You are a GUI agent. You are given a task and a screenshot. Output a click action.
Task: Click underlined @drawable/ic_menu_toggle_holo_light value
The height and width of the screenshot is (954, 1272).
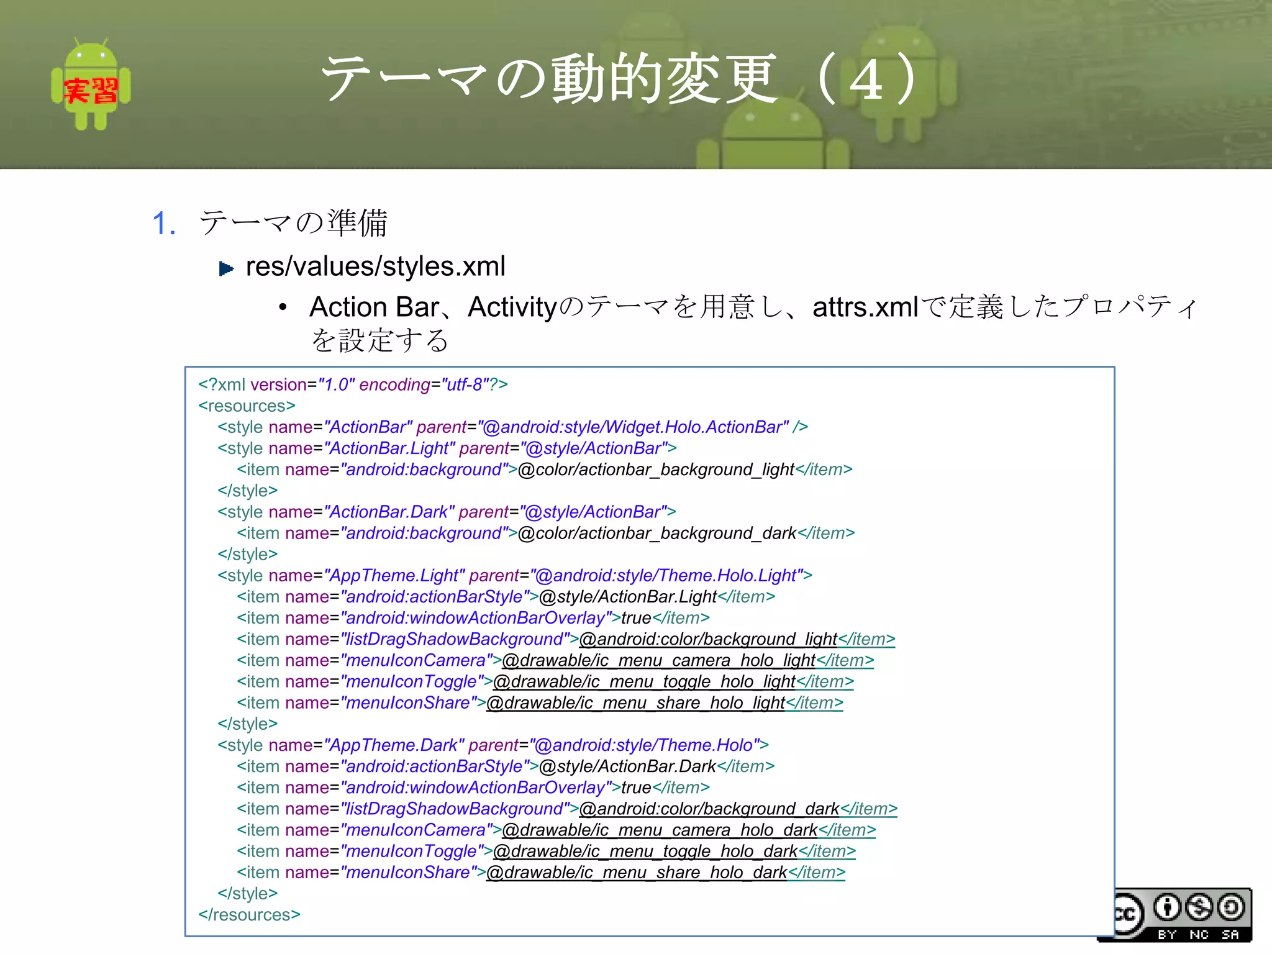(645, 681)
